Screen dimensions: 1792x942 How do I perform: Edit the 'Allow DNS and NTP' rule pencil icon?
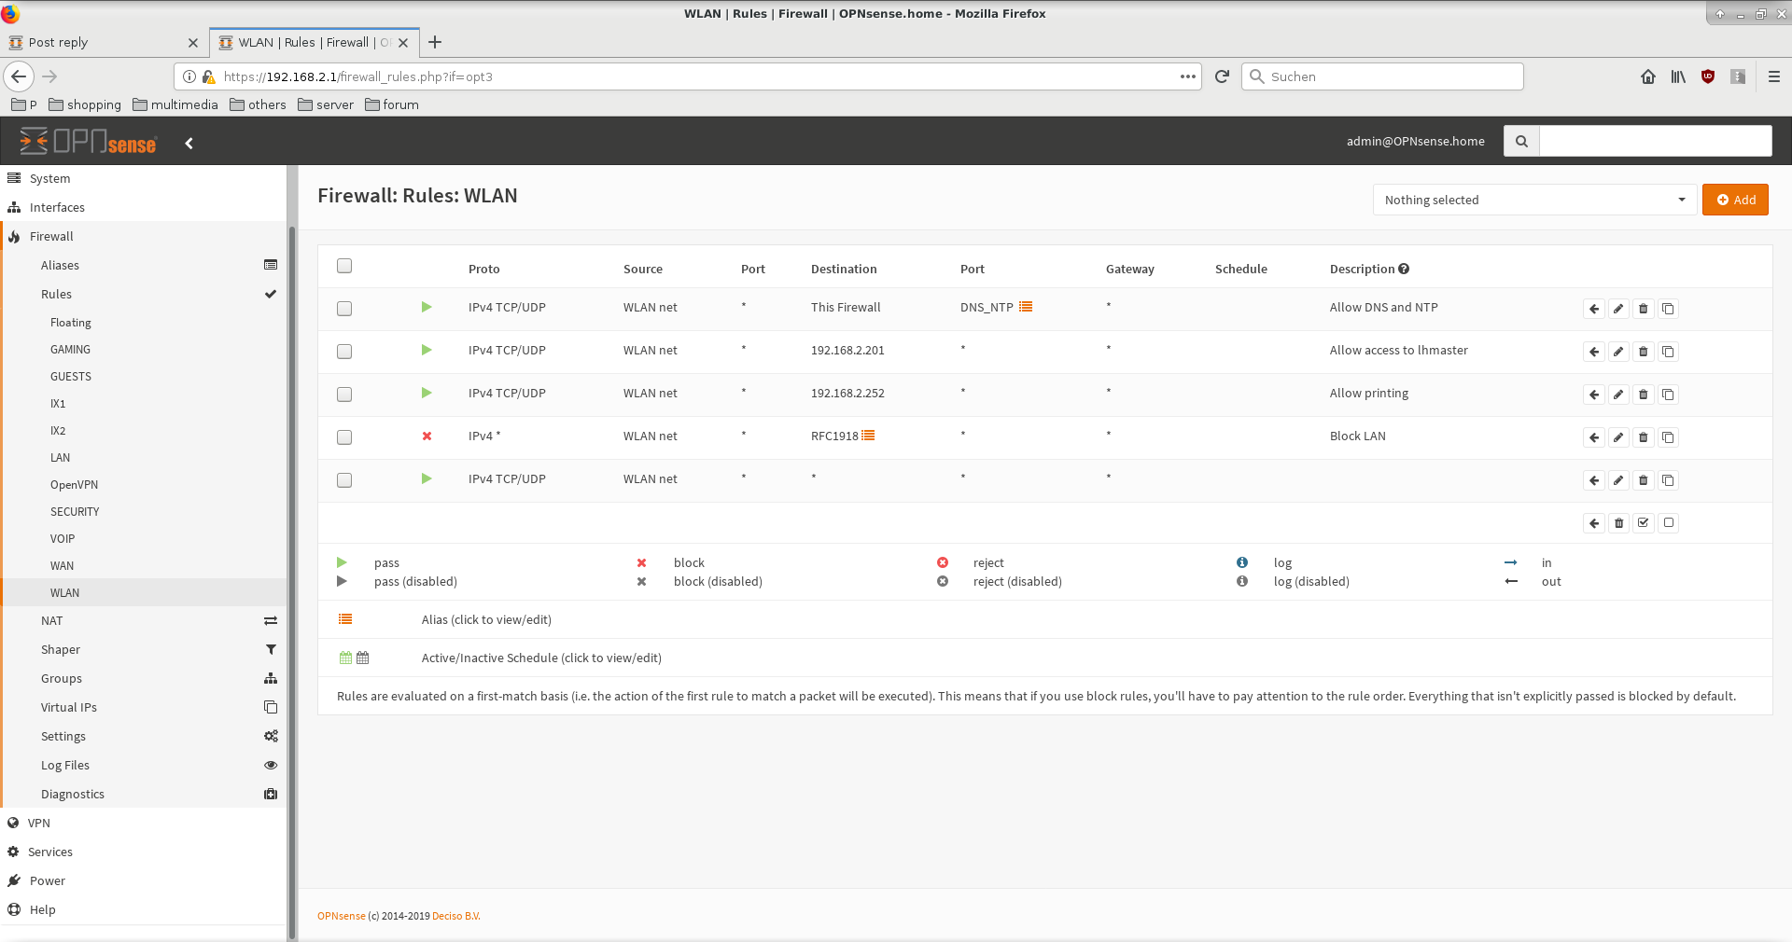(1618, 309)
